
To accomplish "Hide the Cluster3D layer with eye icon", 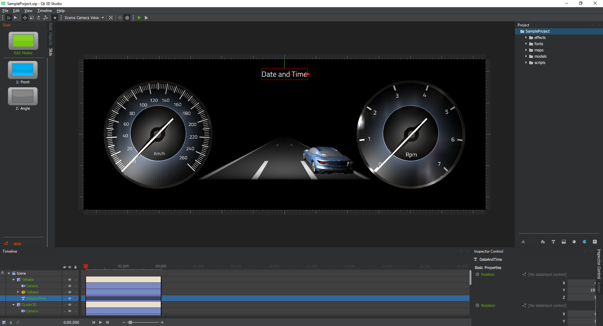I will click(70, 305).
